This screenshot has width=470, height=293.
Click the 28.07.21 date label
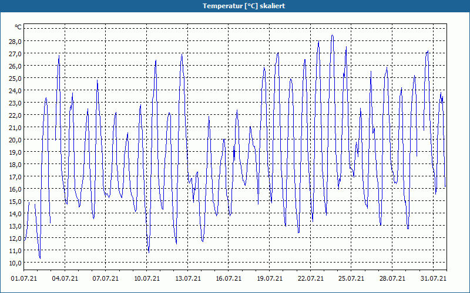coord(392,278)
